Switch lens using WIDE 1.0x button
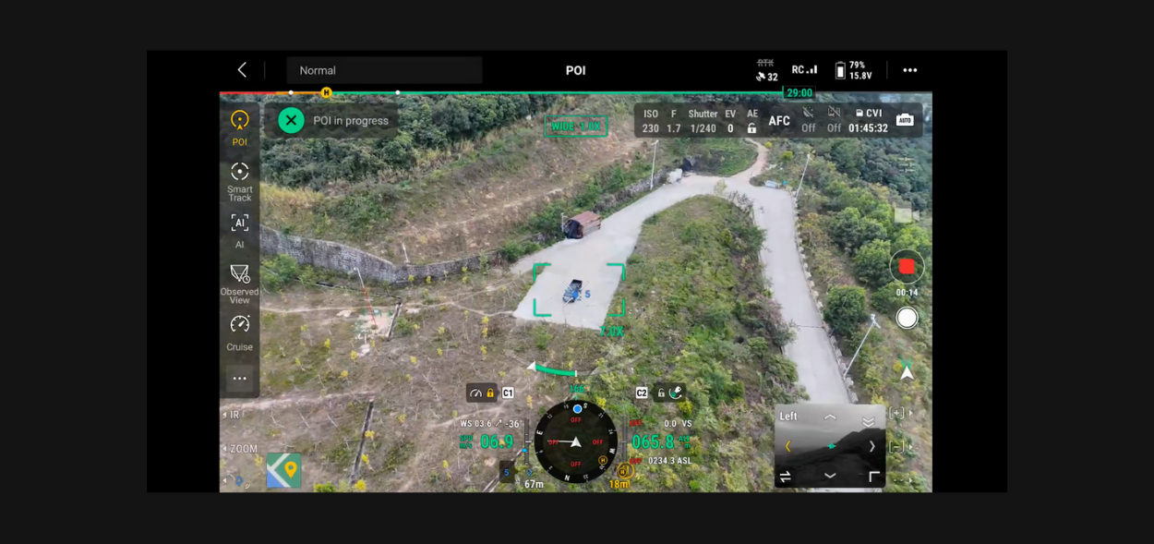 [574, 127]
